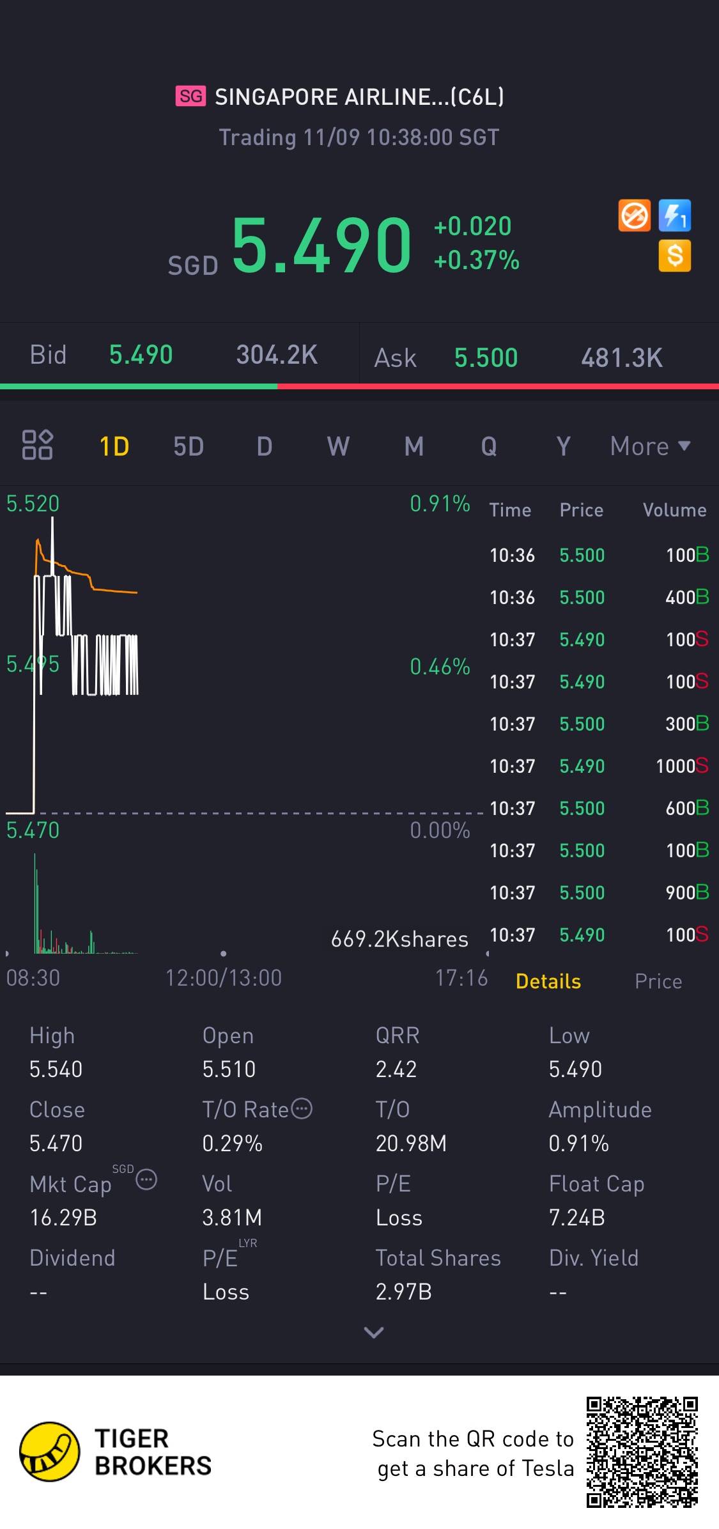
Task: Tap the 600B trade volume row
Action: coord(599,808)
